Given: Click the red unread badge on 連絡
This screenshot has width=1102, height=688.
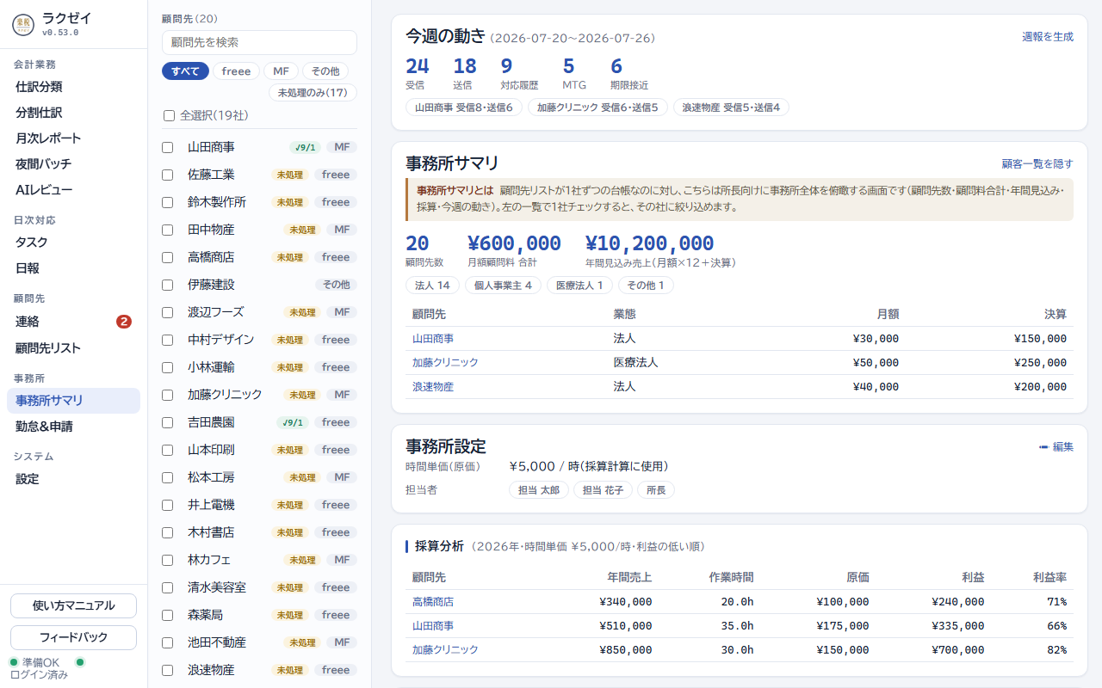Looking at the screenshot, I should click(x=124, y=322).
